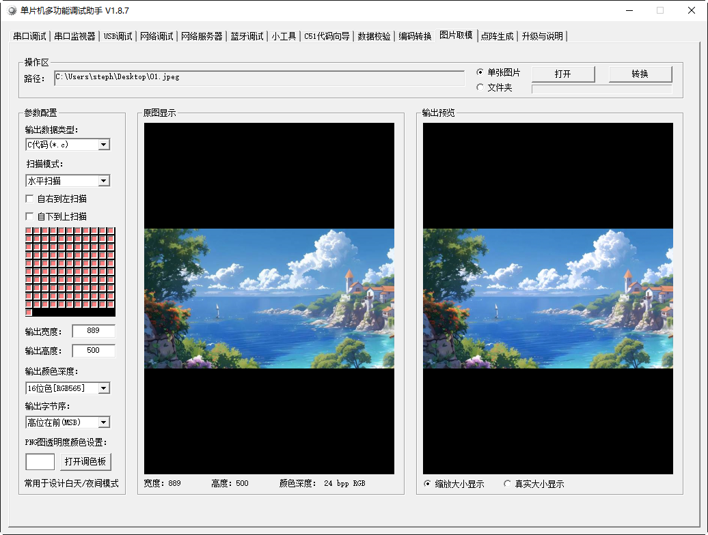Open the 串口监视器 tab
Viewport: 708px width, 535px height.
(75, 36)
